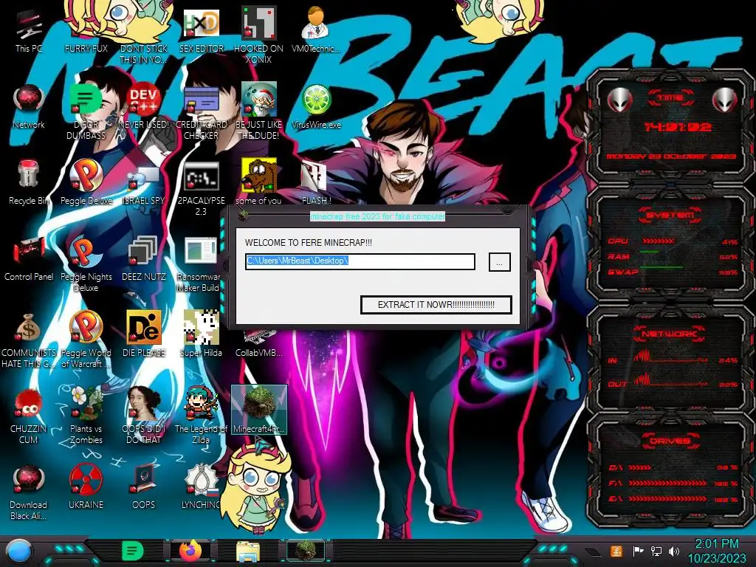This screenshot has height=567, width=756.
Task: Click the SYSTEM header in the widget
Action: point(670,215)
